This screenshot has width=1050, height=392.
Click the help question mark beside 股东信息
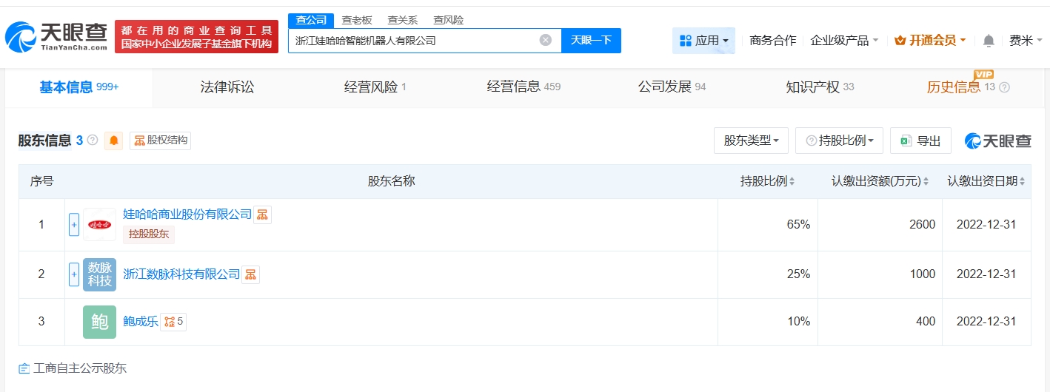[93, 140]
